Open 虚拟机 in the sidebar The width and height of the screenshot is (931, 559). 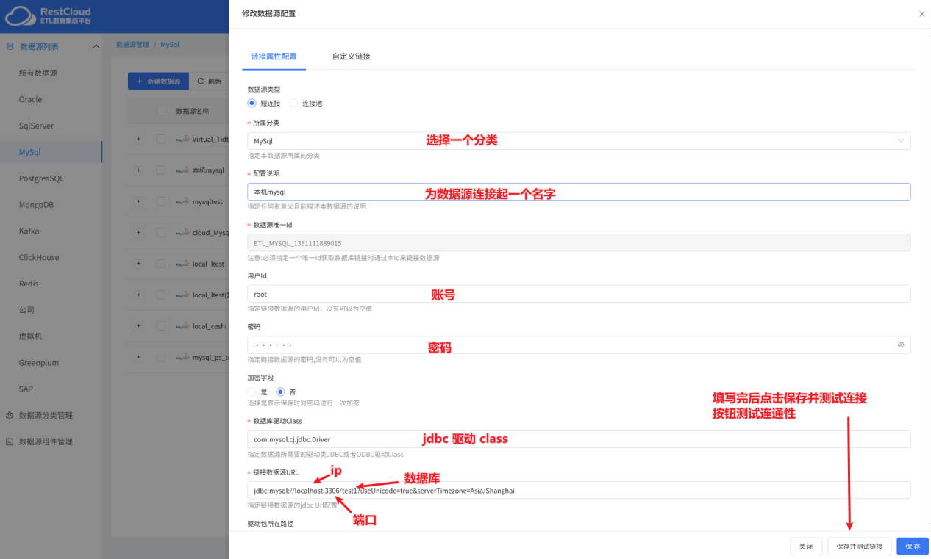coord(31,336)
